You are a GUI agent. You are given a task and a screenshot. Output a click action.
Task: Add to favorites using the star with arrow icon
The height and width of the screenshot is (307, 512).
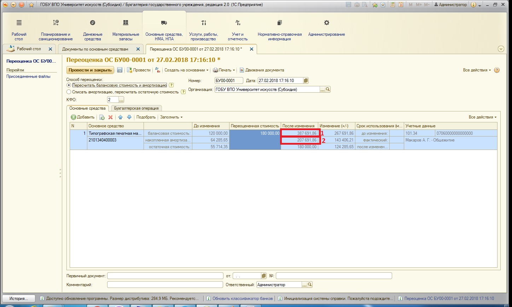375,5
